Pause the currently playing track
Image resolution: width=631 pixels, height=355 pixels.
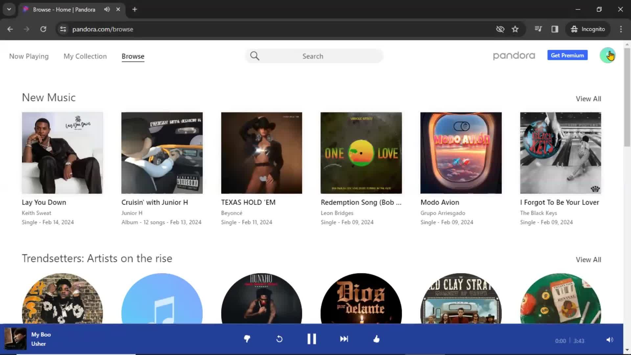click(x=311, y=339)
